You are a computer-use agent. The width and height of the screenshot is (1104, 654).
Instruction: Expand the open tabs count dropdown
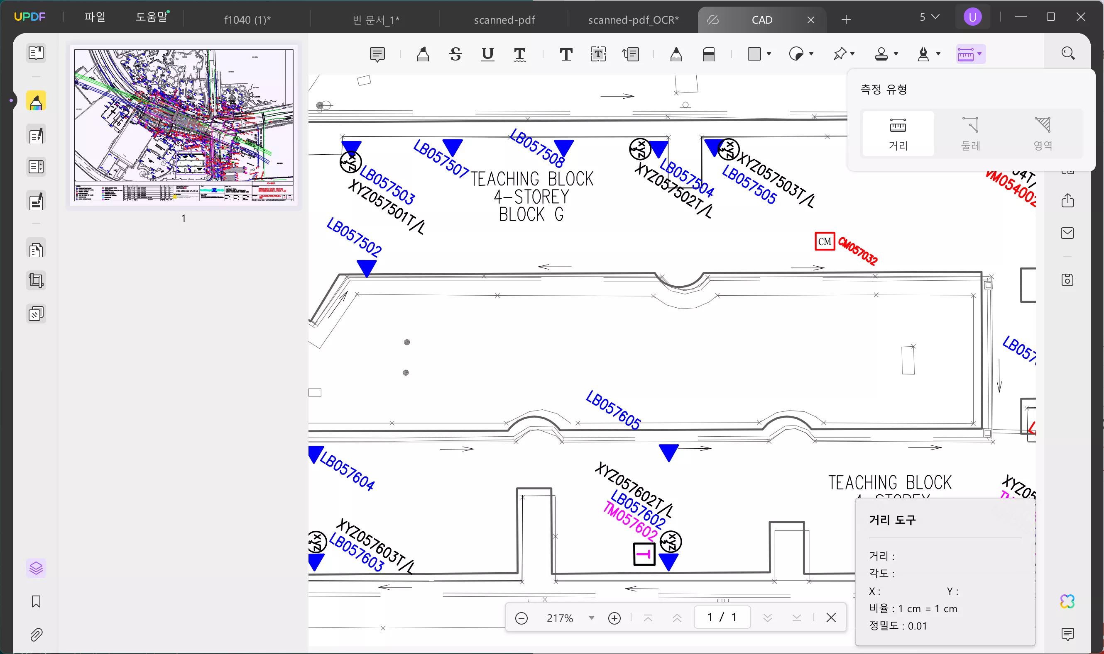coord(929,17)
